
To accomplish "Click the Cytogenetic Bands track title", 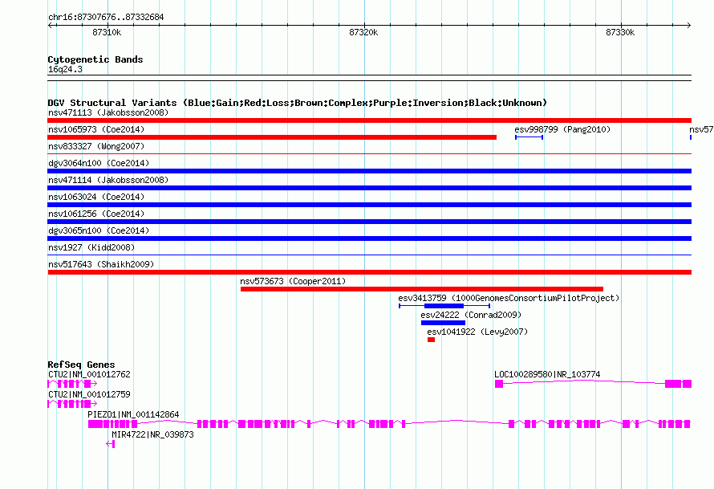I will [x=95, y=59].
